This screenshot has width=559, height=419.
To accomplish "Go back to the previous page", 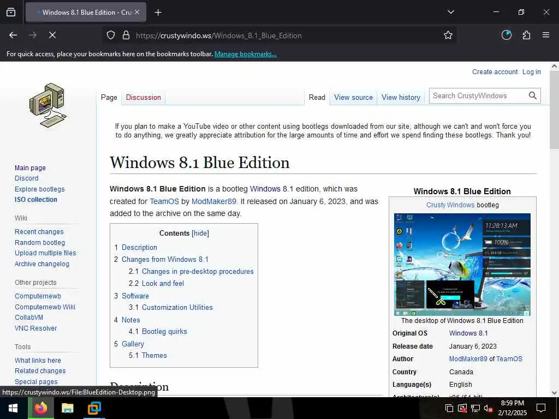I will tap(13, 35).
